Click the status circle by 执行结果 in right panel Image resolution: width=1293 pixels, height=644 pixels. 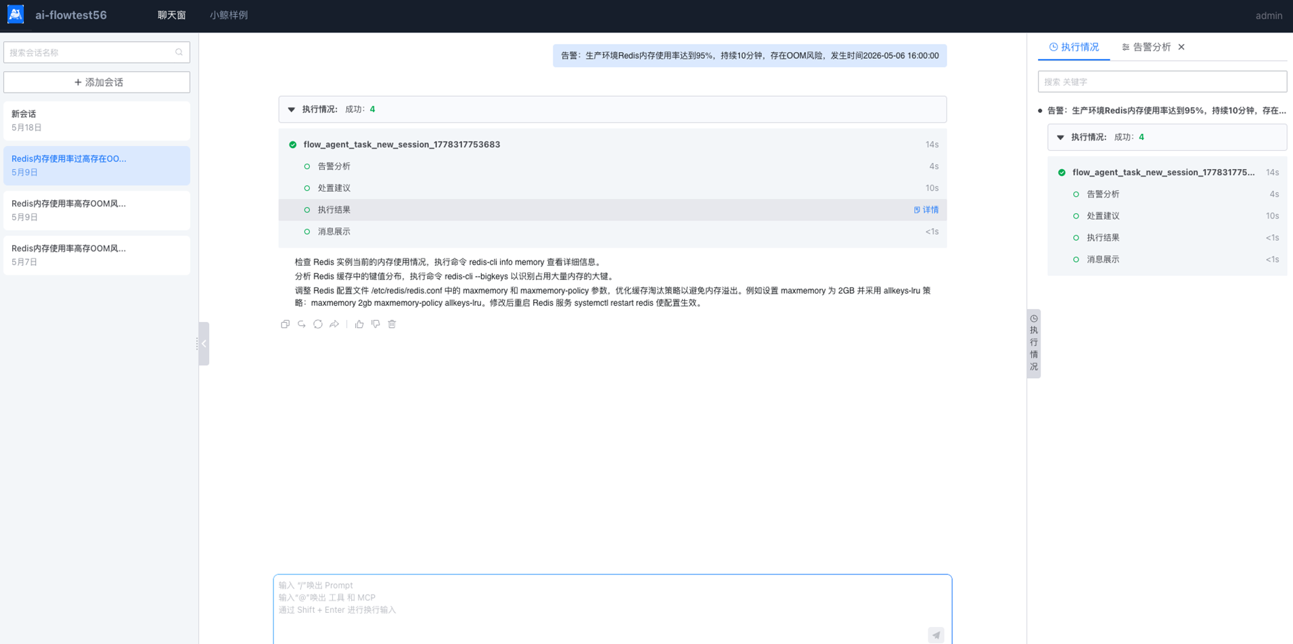1076,237
